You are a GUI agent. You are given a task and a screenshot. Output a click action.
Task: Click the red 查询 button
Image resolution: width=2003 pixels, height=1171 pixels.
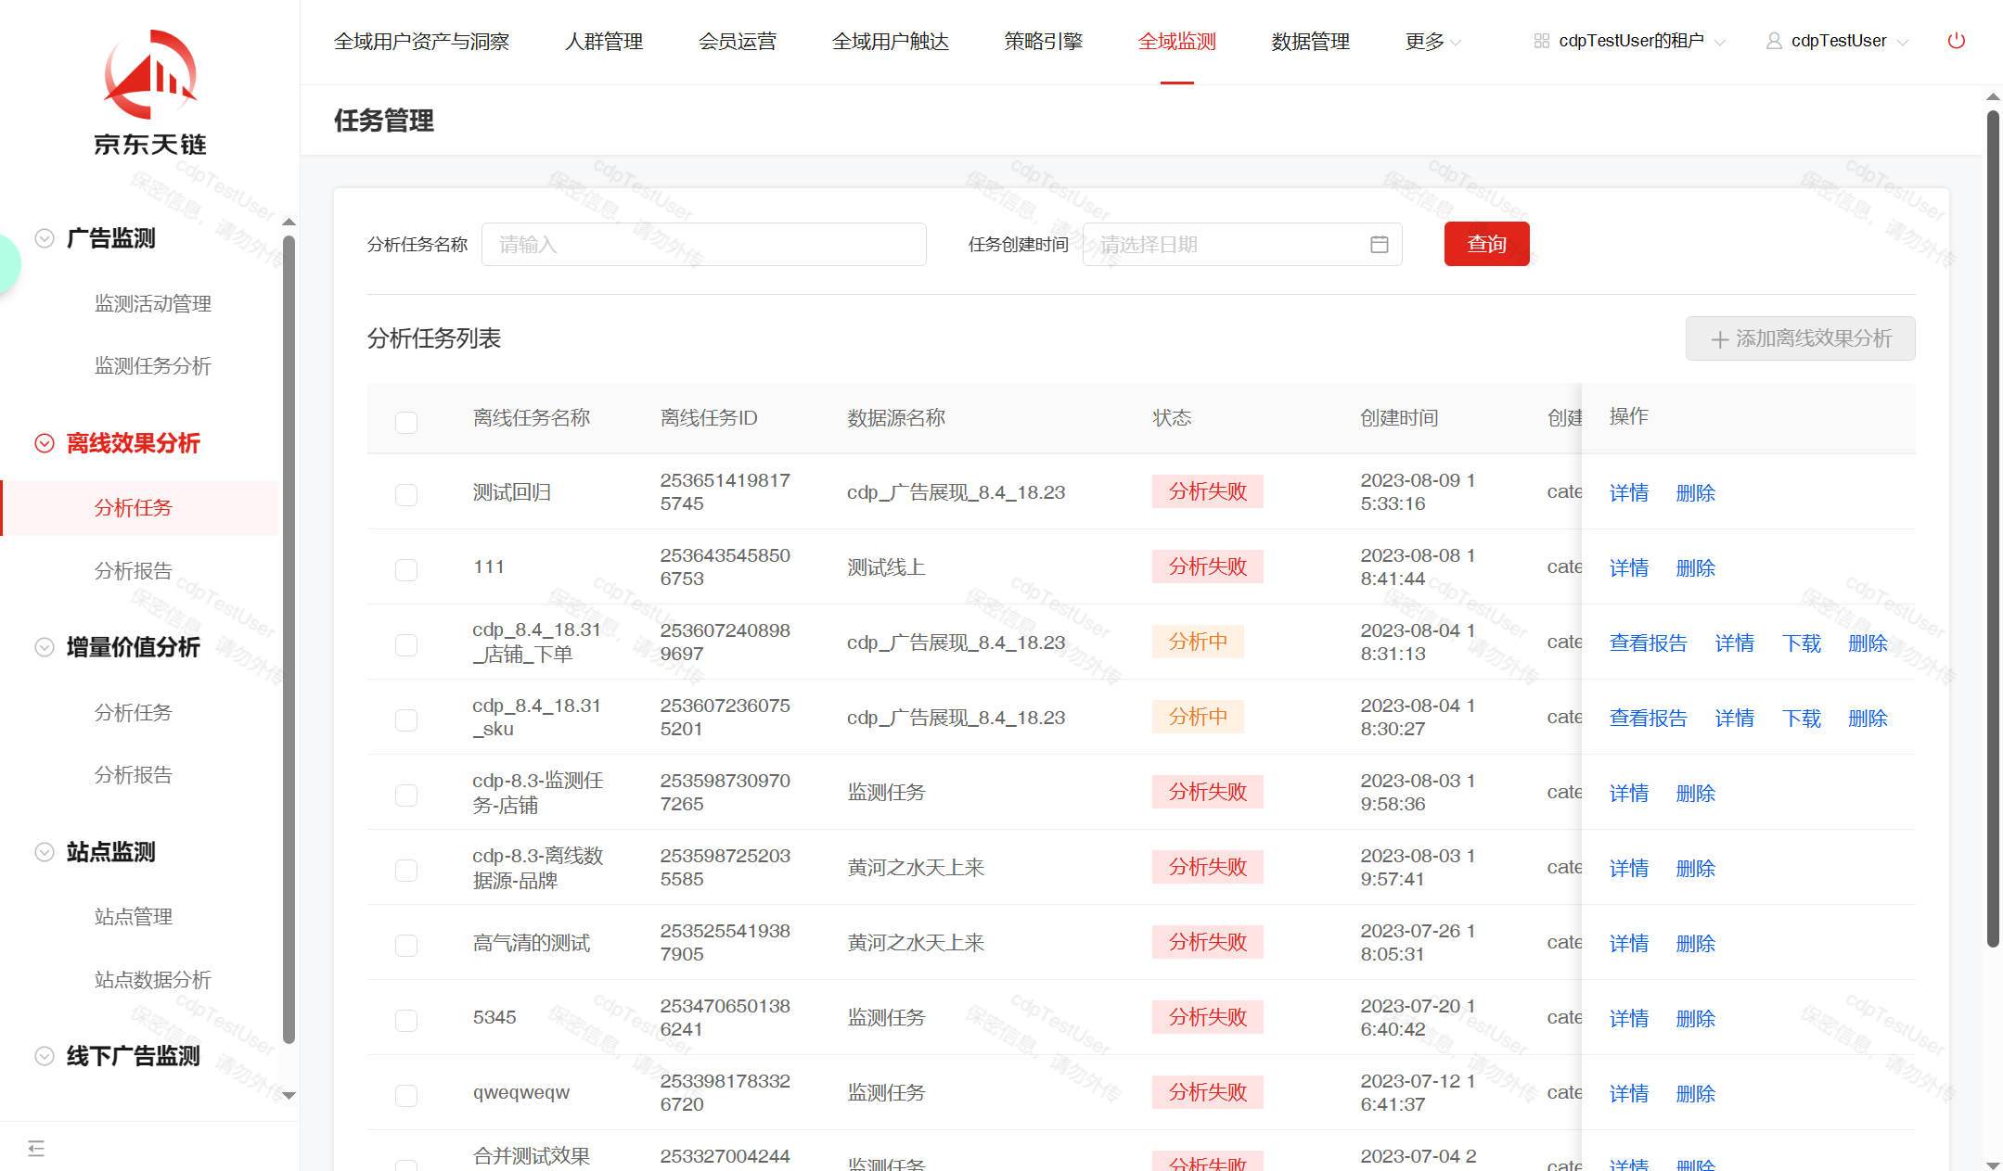pyautogui.click(x=1487, y=244)
